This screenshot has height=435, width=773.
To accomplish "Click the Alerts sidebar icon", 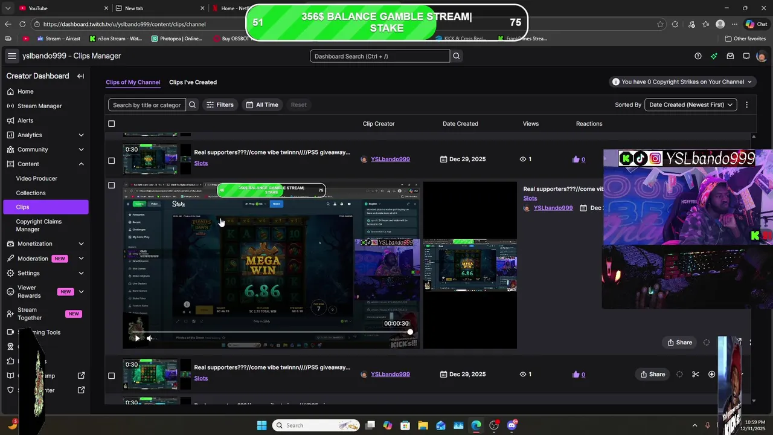I will coord(10,120).
